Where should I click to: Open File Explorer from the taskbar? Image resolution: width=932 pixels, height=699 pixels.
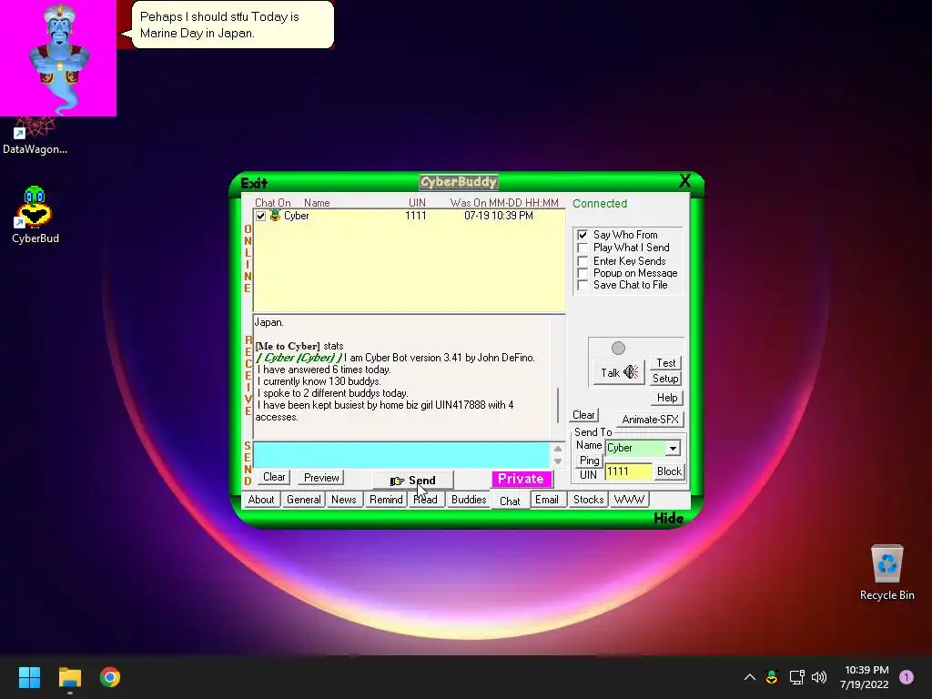click(x=69, y=677)
